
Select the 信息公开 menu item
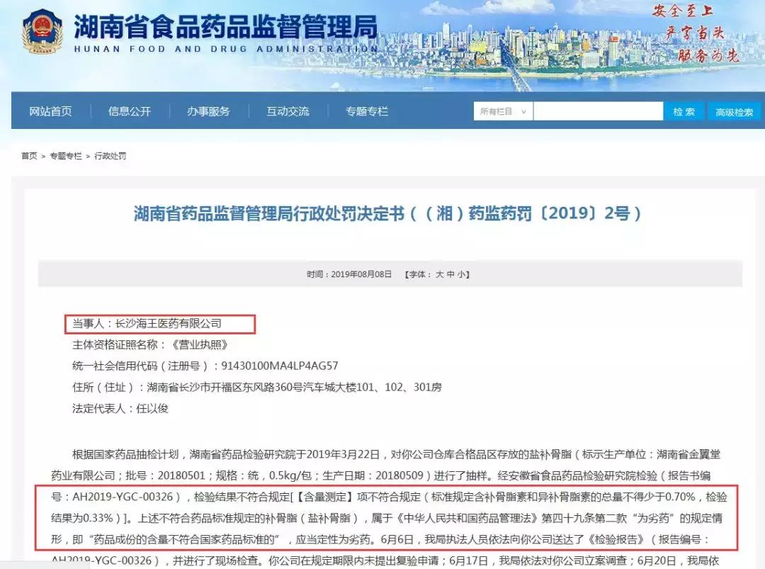(x=129, y=111)
